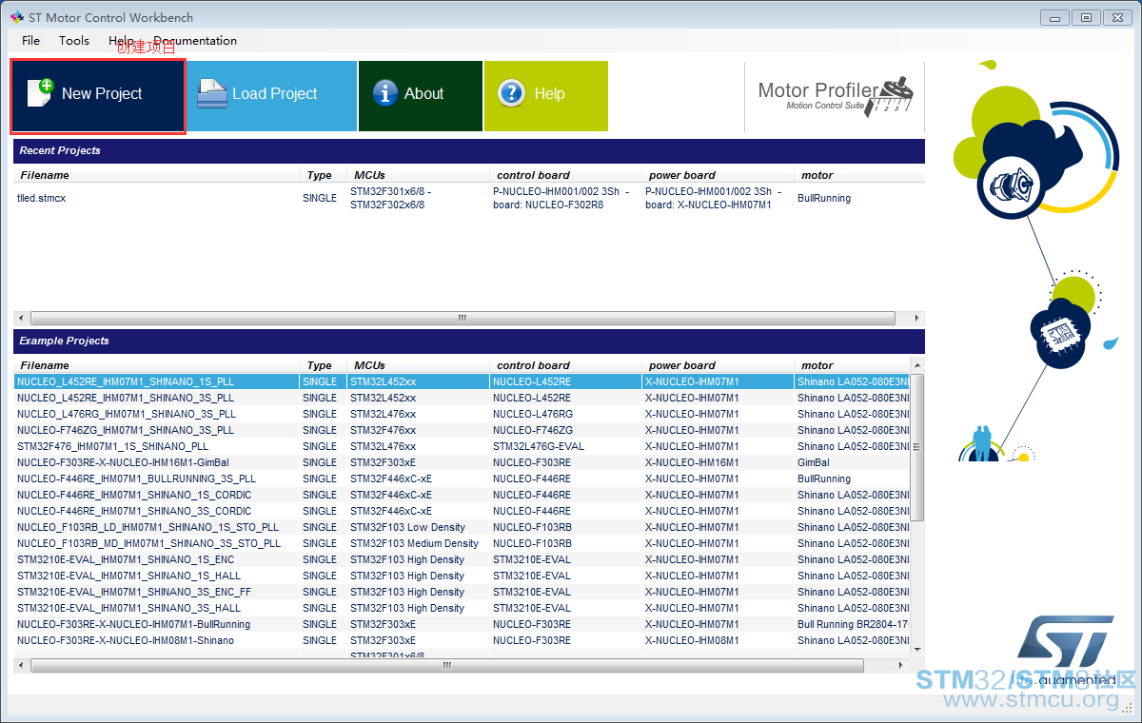Viewport: 1142px width, 723px height.
Task: Click the Help tile label
Action: pos(549,93)
